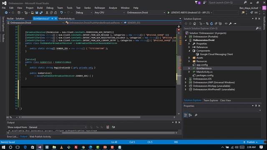The image size is (267, 150).
Task: Click the Edge browser icon on the taskbar
Action: 25,147
